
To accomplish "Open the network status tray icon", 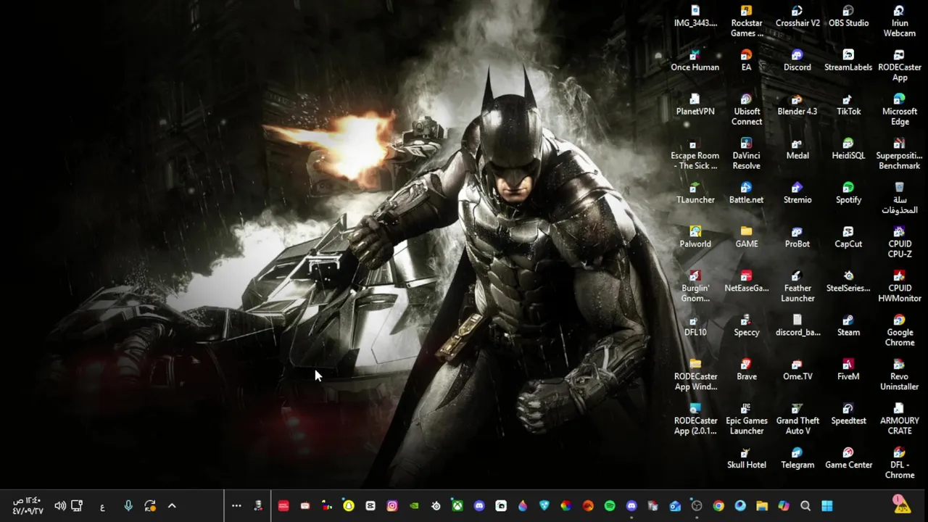I will point(77,506).
